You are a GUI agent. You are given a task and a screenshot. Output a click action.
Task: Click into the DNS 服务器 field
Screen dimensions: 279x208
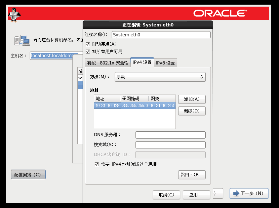(x=170, y=135)
